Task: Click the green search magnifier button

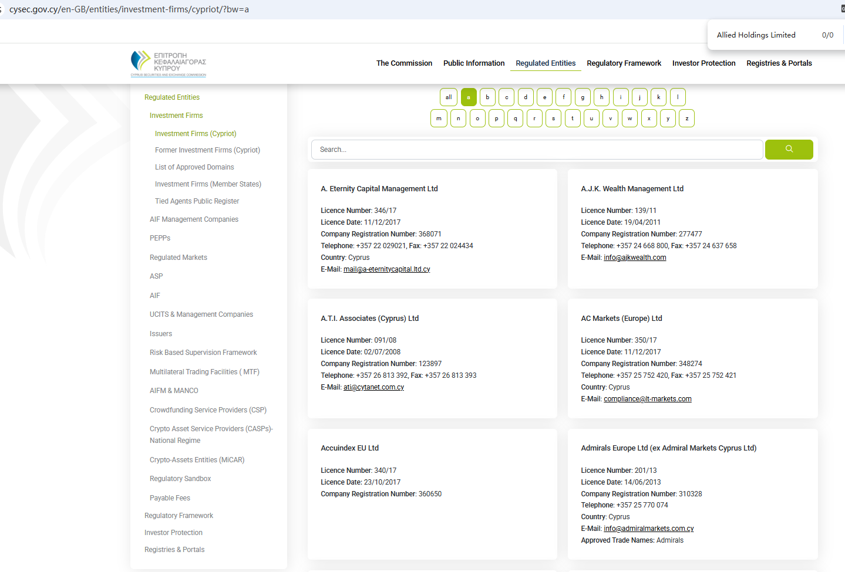Action: click(789, 150)
